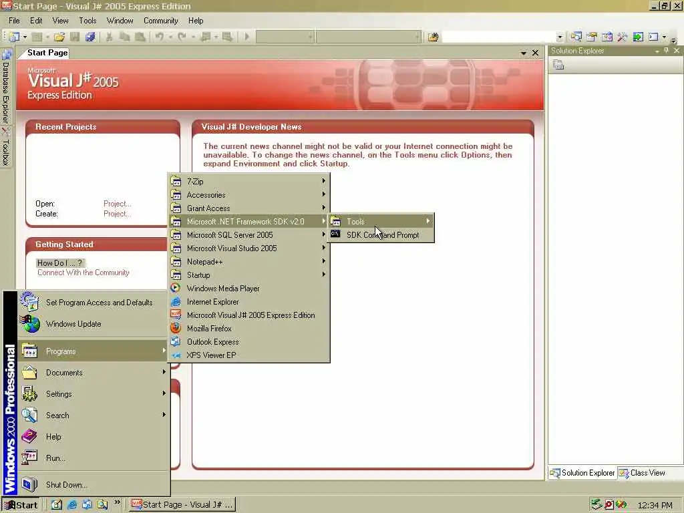Open the Toolbox from the toolbar icon
Viewport: 684px width, 513px height.
point(622,37)
